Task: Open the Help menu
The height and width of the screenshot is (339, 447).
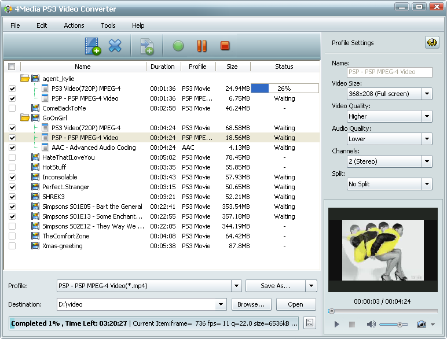Action: pyautogui.click(x=138, y=25)
